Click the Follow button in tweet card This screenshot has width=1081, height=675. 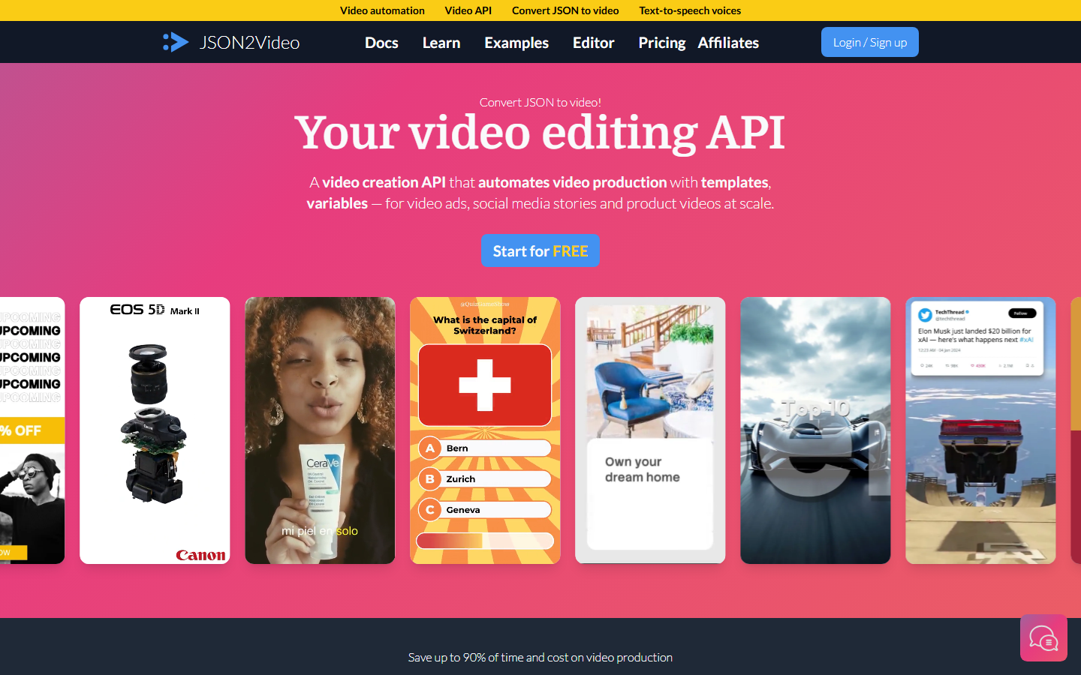click(1021, 313)
